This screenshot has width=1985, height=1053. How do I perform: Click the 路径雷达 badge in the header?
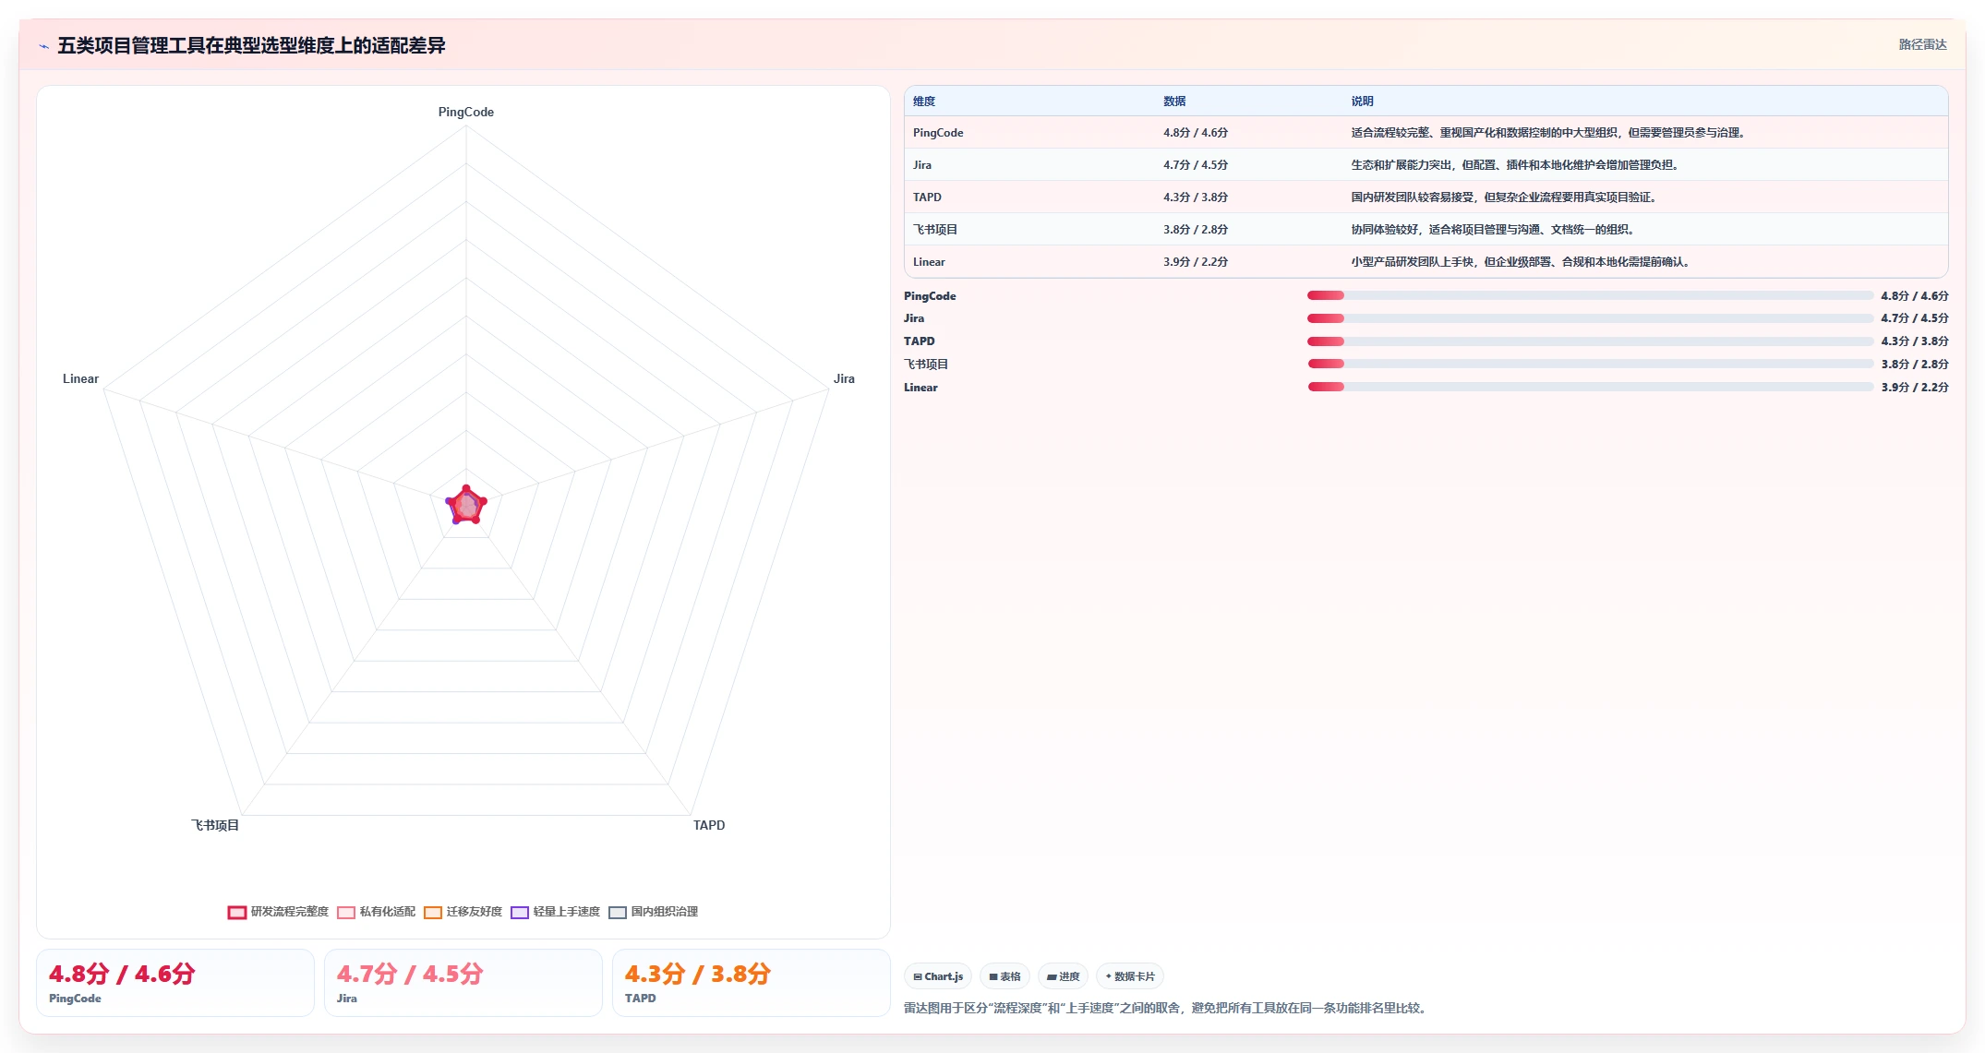[x=1922, y=44]
